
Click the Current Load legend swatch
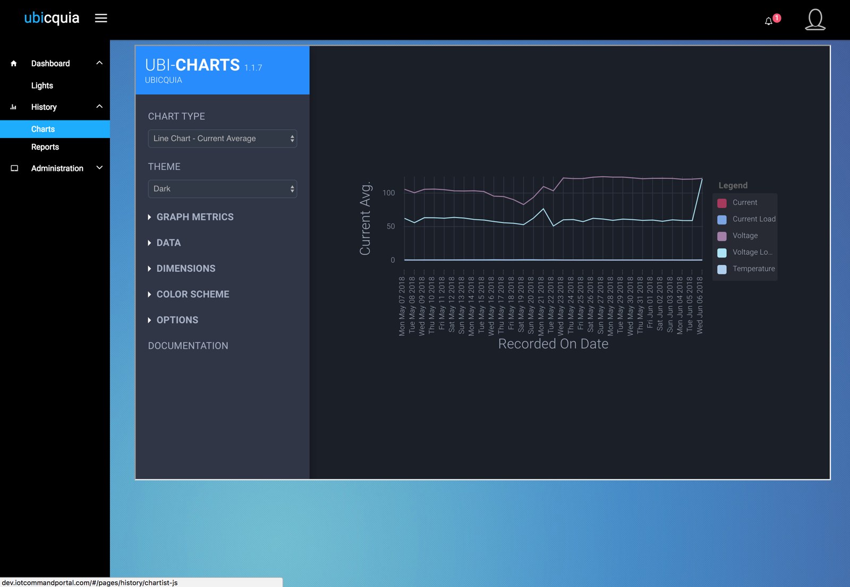click(x=722, y=220)
